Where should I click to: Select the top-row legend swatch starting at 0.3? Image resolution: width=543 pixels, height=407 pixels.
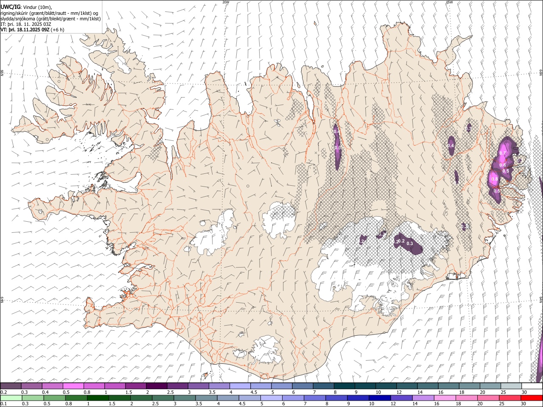click(31, 386)
